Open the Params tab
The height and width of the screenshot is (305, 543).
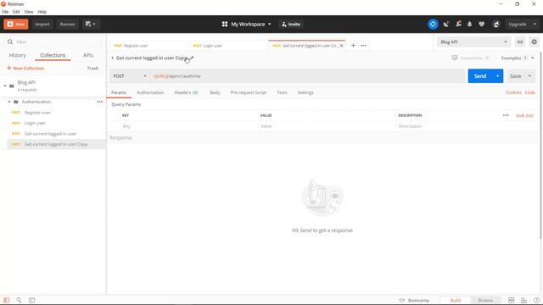(x=119, y=92)
